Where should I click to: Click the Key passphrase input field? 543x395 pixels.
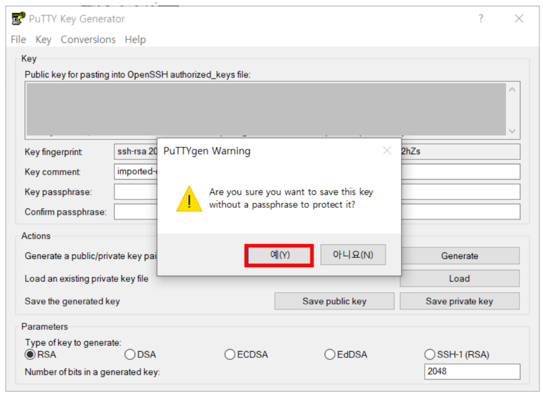click(317, 192)
